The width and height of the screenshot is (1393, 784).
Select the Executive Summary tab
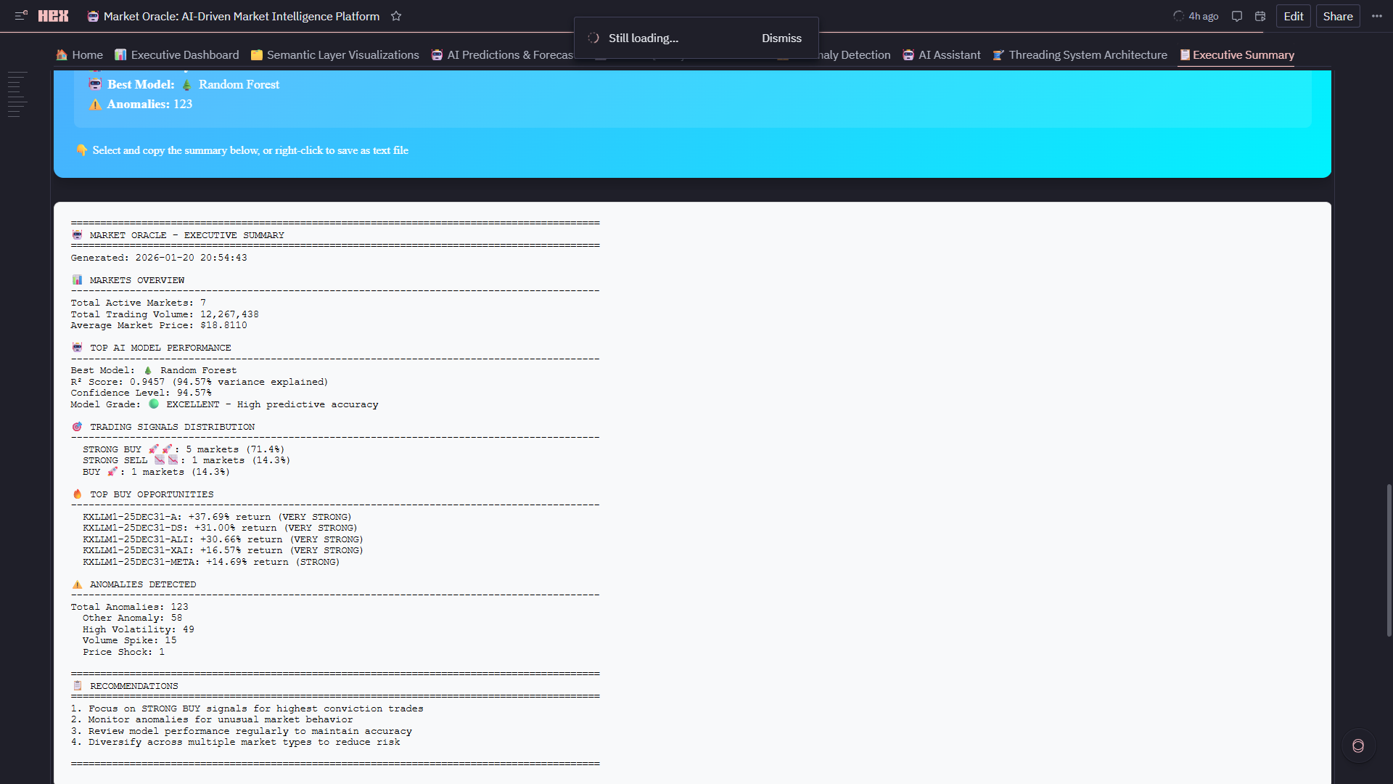[x=1236, y=55]
